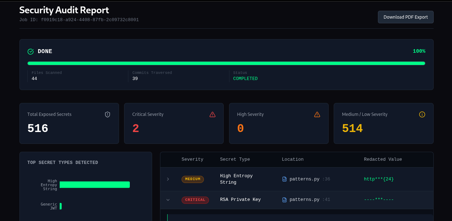Click the Security Audit Report heading

(64, 10)
